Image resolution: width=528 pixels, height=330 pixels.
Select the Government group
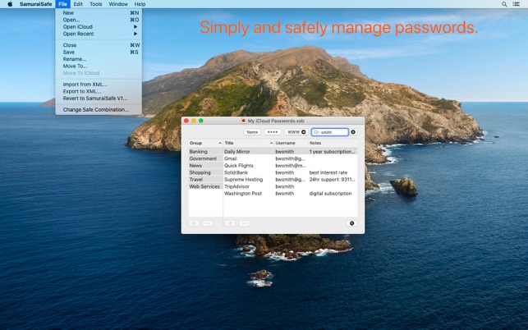[x=205, y=158]
